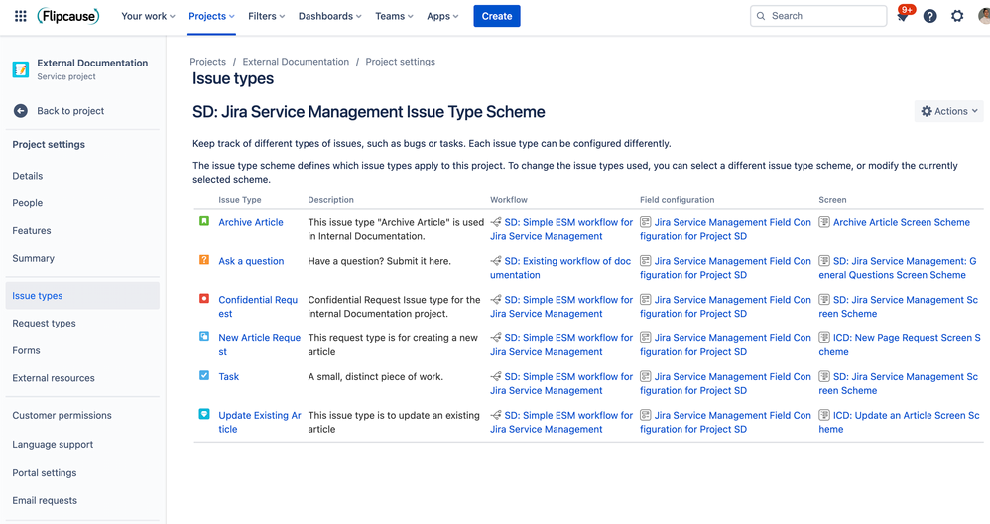Click workflow icon in Ask a question row
Image resolution: width=990 pixels, height=524 pixels.
tap(496, 261)
